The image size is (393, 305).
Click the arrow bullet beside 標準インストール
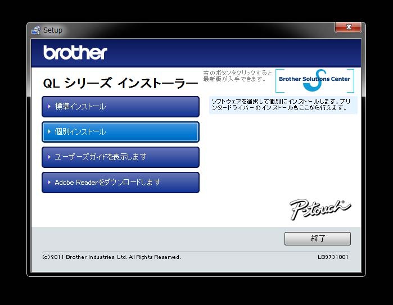[49, 107]
